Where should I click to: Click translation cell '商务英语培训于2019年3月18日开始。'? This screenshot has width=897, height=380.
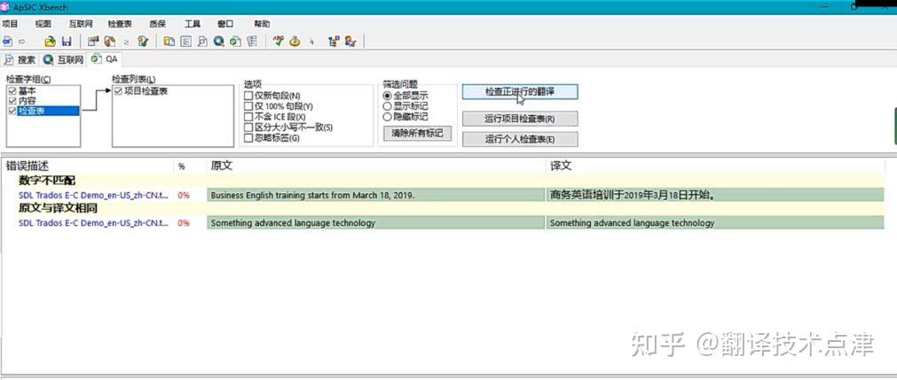pyautogui.click(x=715, y=195)
